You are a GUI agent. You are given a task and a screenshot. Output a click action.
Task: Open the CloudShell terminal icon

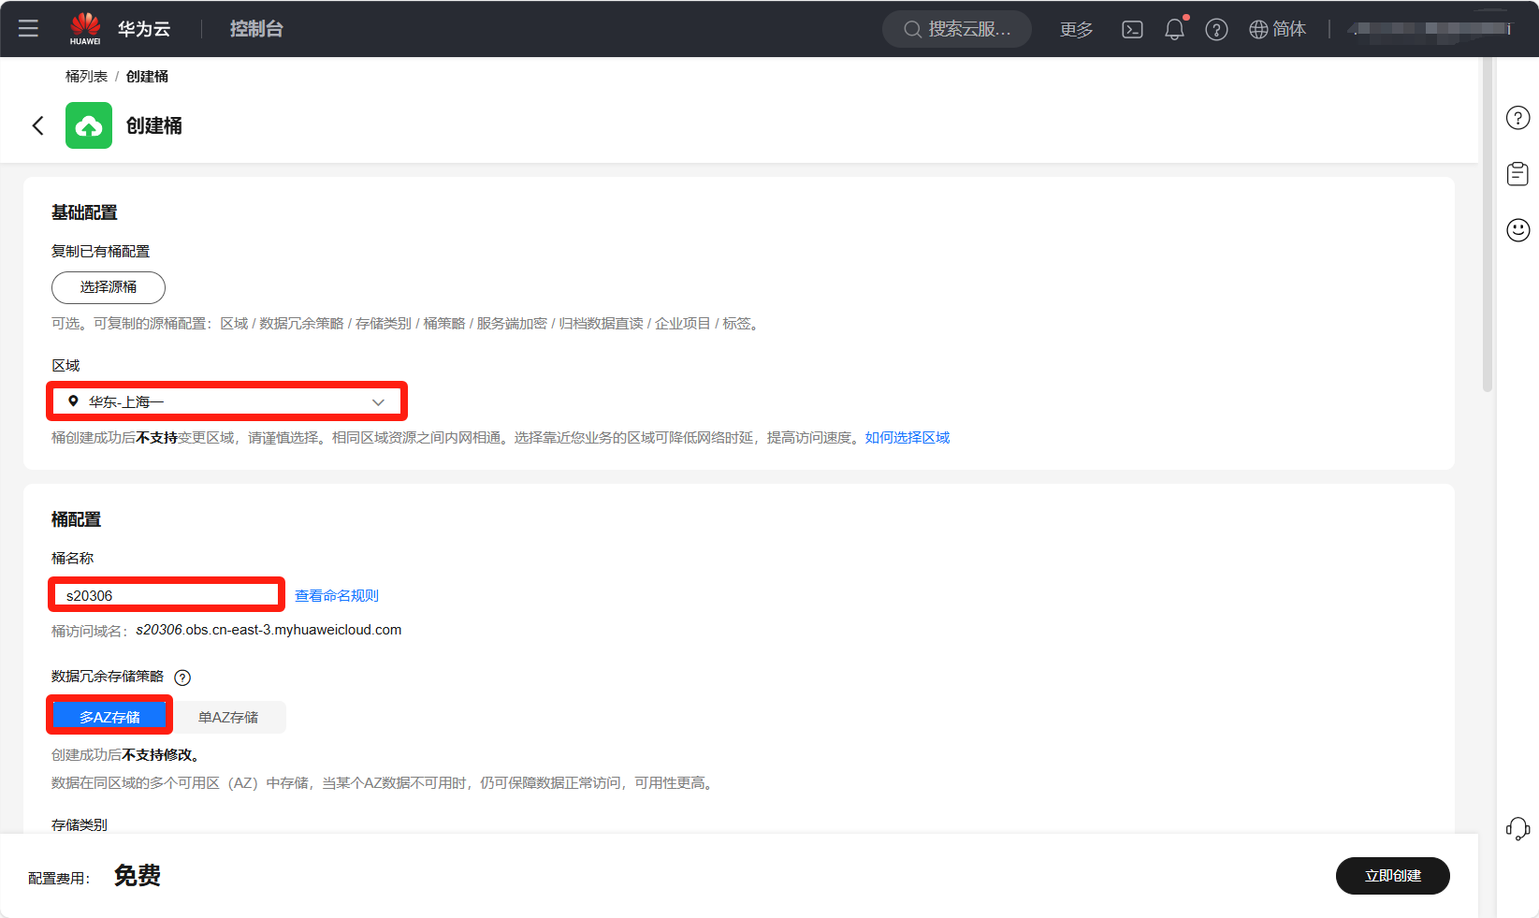(1132, 30)
